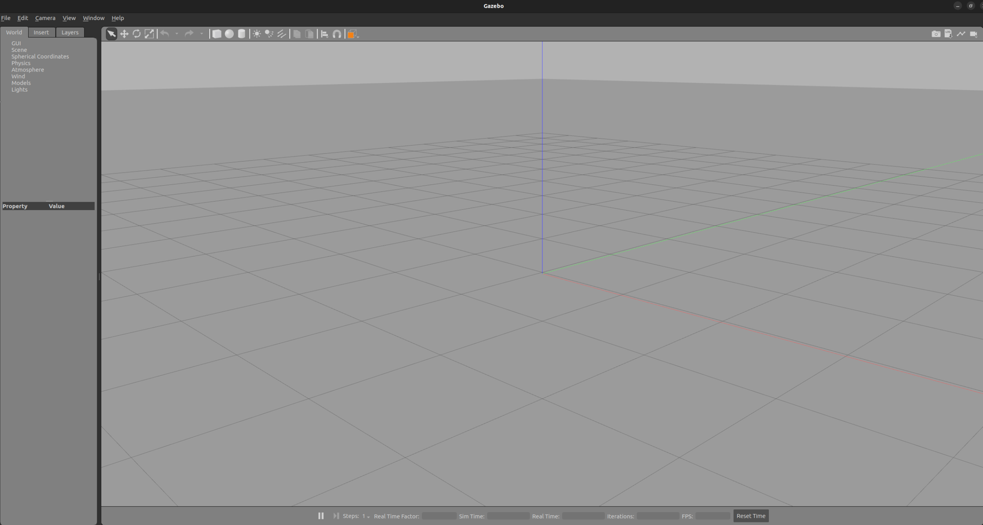Click the copy icon in toolbar

point(297,34)
